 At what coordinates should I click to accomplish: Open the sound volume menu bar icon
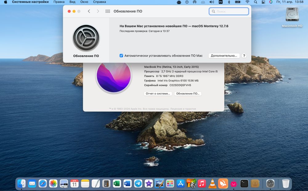212,2
